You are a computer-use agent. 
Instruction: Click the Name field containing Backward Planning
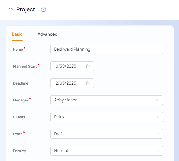(106, 49)
